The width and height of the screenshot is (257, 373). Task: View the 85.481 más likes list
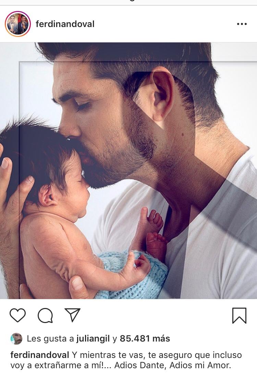[145, 338]
